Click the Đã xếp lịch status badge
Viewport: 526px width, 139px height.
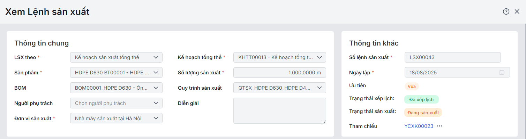[x=421, y=99]
